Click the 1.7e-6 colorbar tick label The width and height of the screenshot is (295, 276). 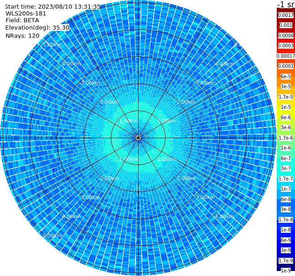click(286, 138)
